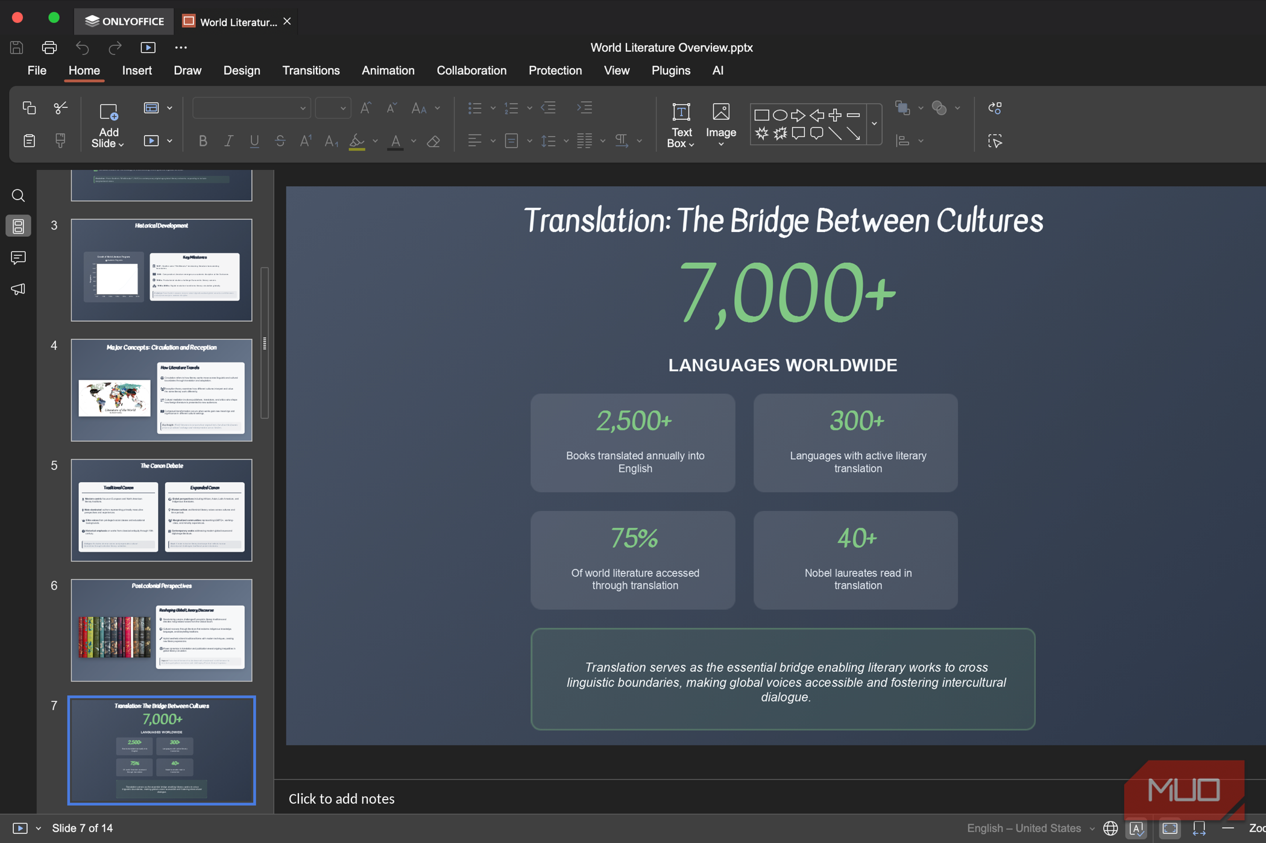Viewport: 1266px width, 843px height.
Task: Open the Insert tab
Action: pyautogui.click(x=137, y=71)
